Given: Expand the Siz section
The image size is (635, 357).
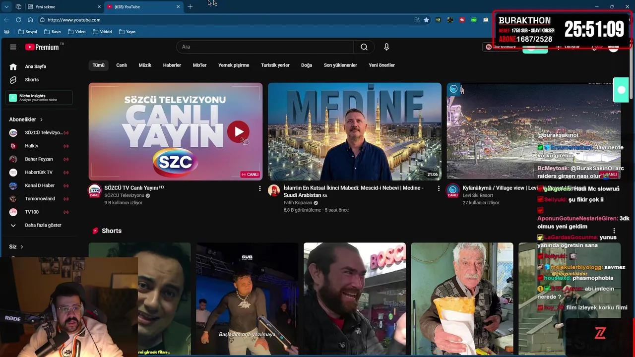Looking at the screenshot, I should [x=16, y=247].
